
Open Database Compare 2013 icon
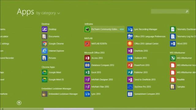point(87,65)
